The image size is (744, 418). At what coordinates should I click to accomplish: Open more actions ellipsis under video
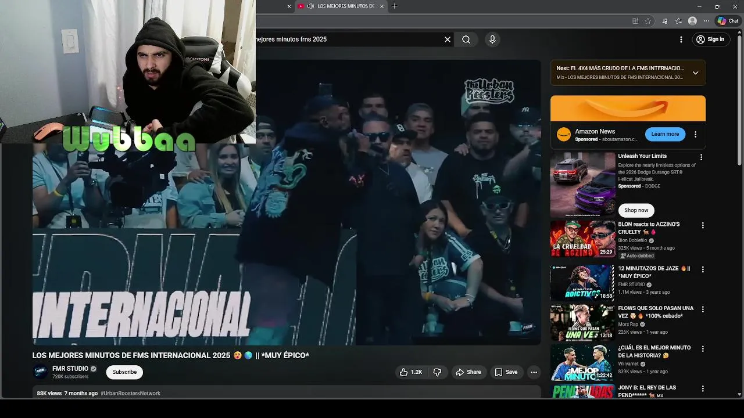(534, 372)
